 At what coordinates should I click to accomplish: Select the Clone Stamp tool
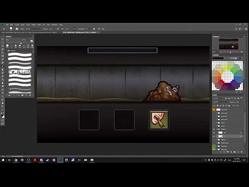(x=3, y=69)
